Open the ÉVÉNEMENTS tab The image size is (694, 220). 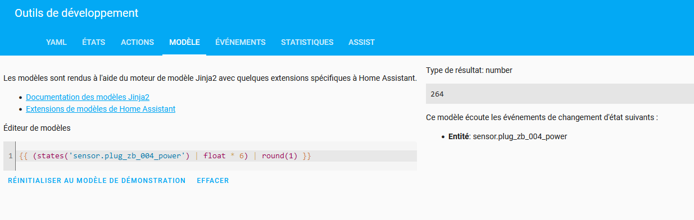(240, 42)
